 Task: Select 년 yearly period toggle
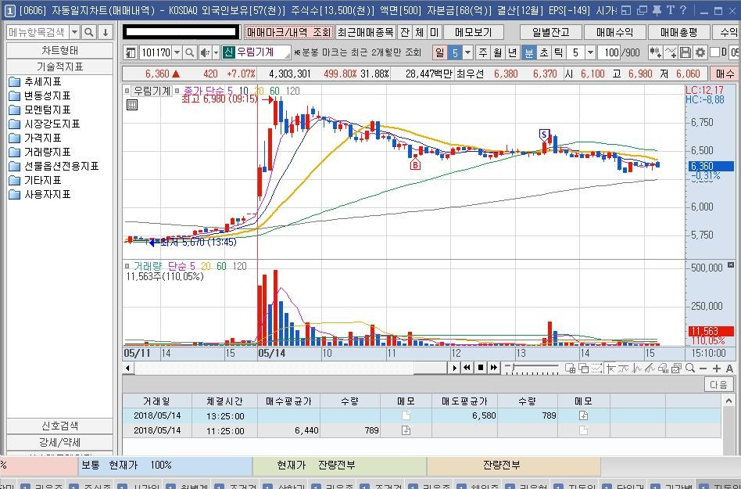[x=512, y=52]
